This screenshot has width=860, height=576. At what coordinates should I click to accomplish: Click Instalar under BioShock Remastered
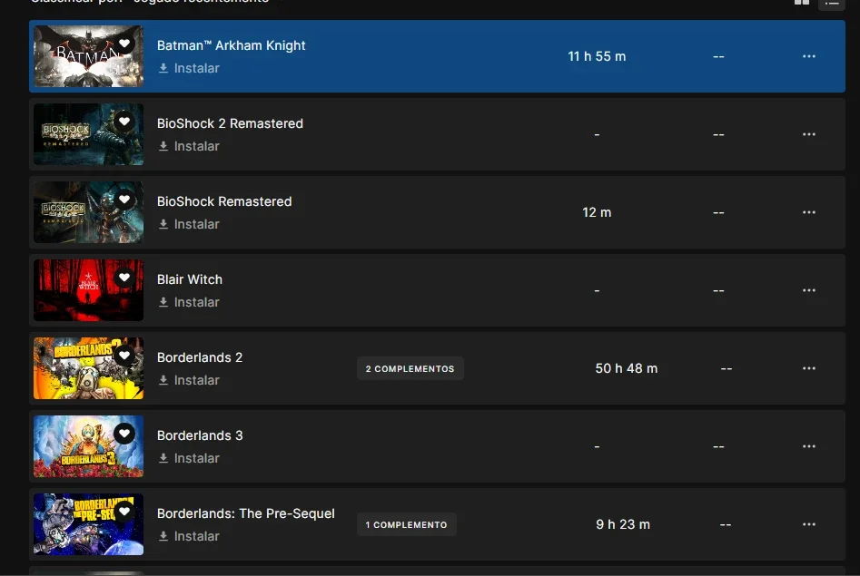click(189, 224)
